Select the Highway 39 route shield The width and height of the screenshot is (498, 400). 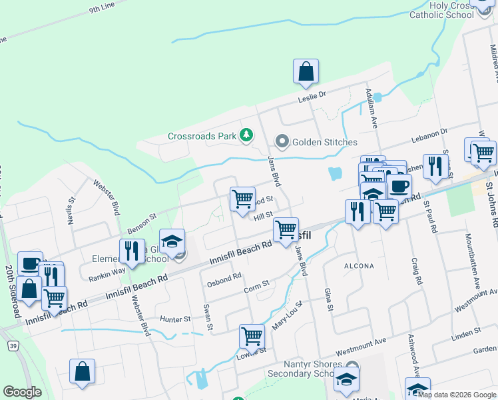13,346
